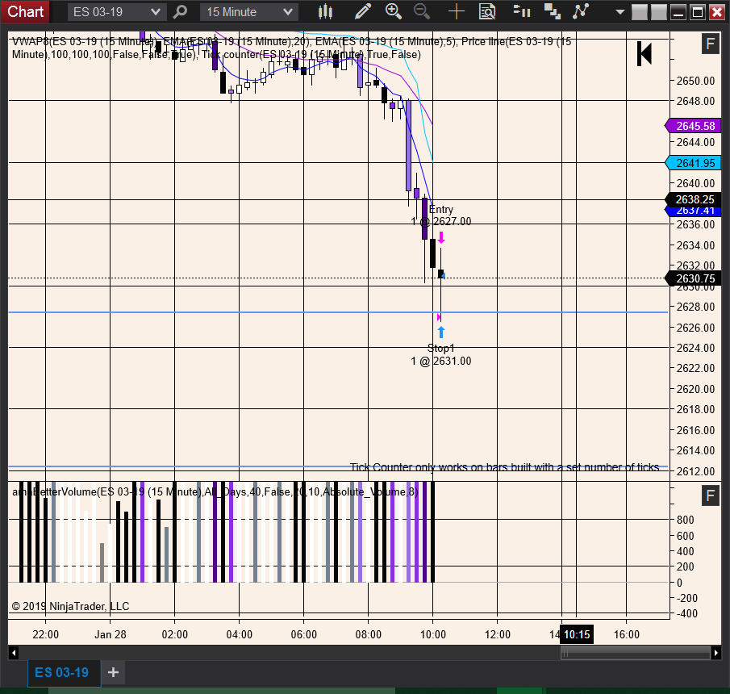This screenshot has height=694, width=730.
Task: Open the instrument search magnifier
Action: click(180, 11)
